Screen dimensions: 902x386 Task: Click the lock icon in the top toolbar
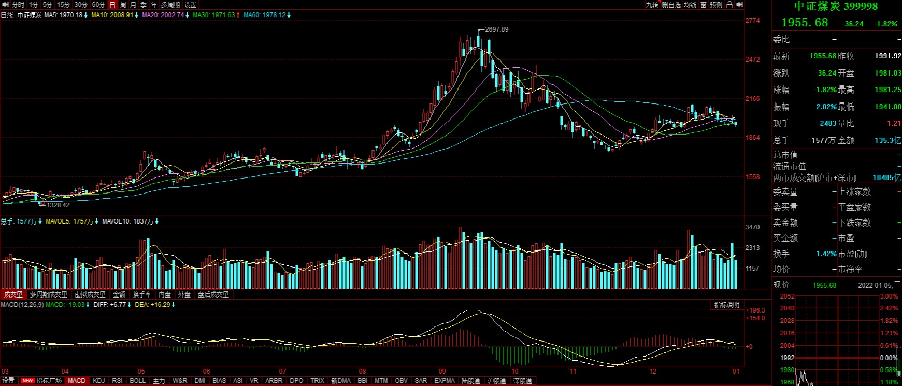[729, 5]
